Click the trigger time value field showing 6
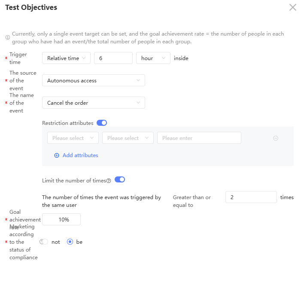The image size is (301, 285). 113,58
